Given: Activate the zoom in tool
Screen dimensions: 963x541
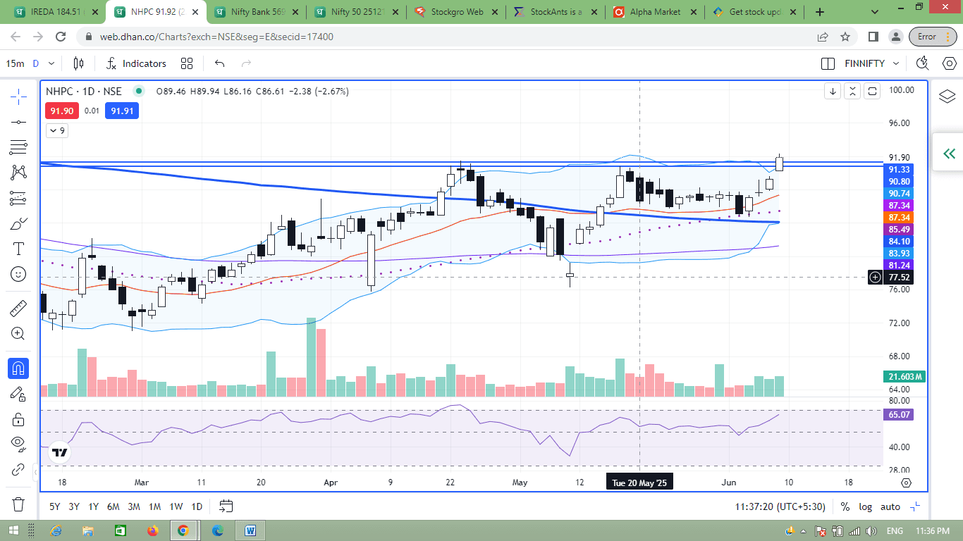Looking at the screenshot, I should click(x=18, y=333).
